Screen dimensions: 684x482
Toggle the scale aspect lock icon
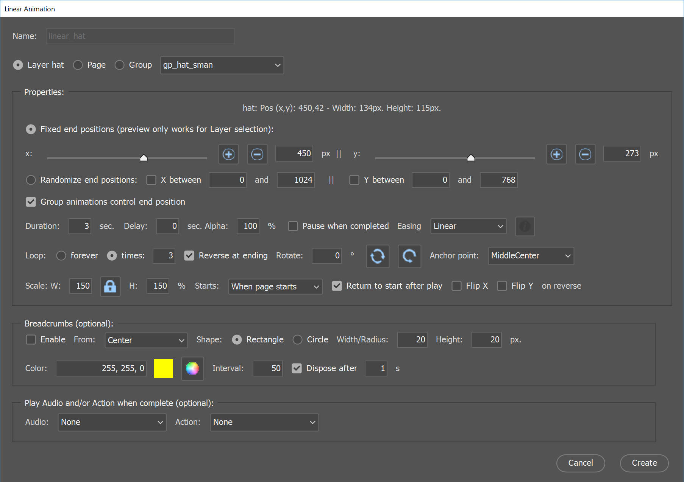[x=110, y=286]
